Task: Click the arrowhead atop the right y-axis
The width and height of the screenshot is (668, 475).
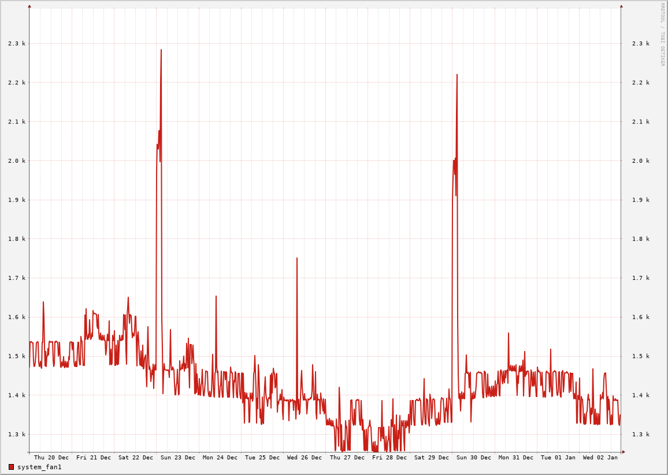Action: [x=621, y=6]
